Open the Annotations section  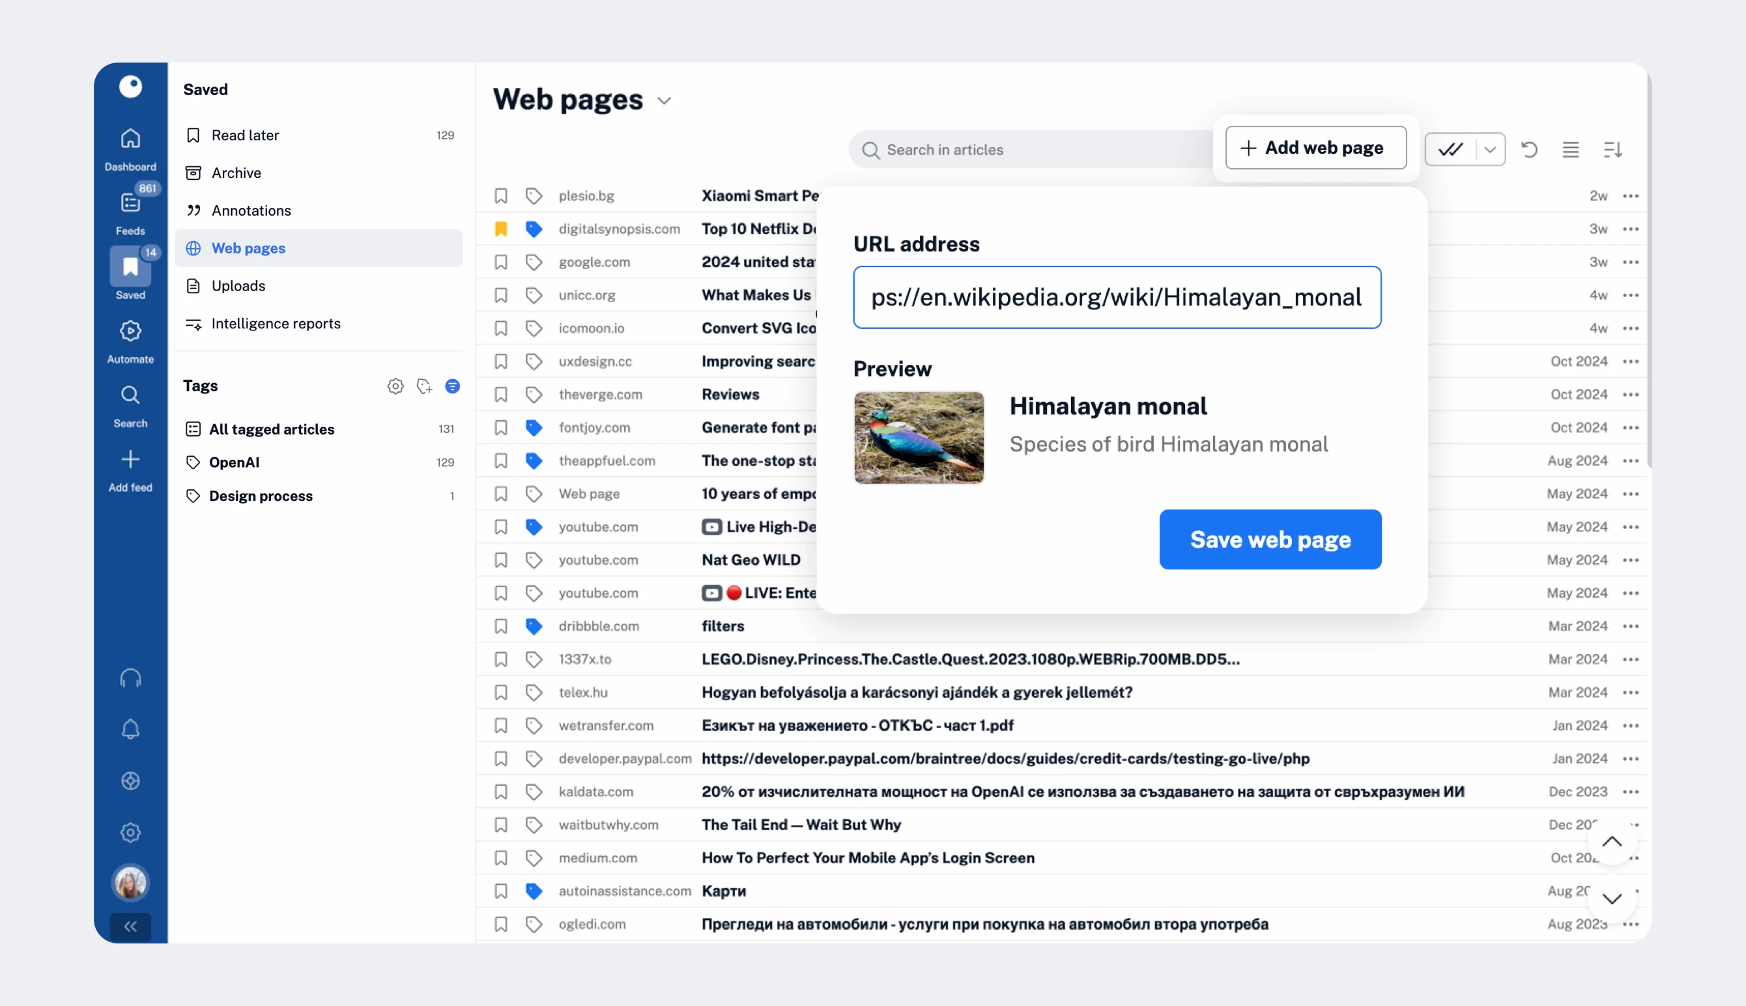click(319, 210)
